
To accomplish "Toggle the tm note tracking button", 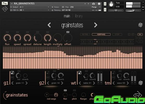I will click(x=114, y=73).
